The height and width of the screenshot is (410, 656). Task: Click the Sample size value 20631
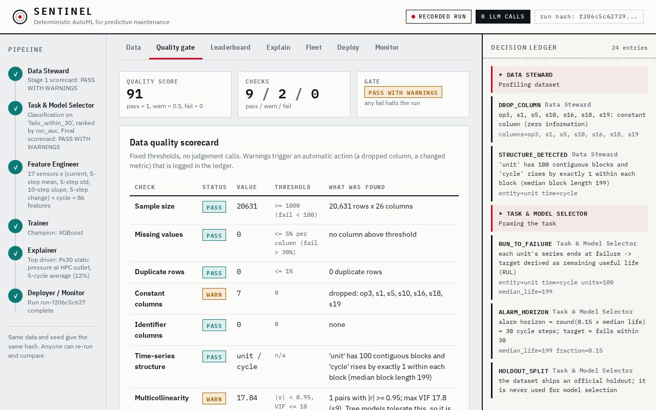247,206
